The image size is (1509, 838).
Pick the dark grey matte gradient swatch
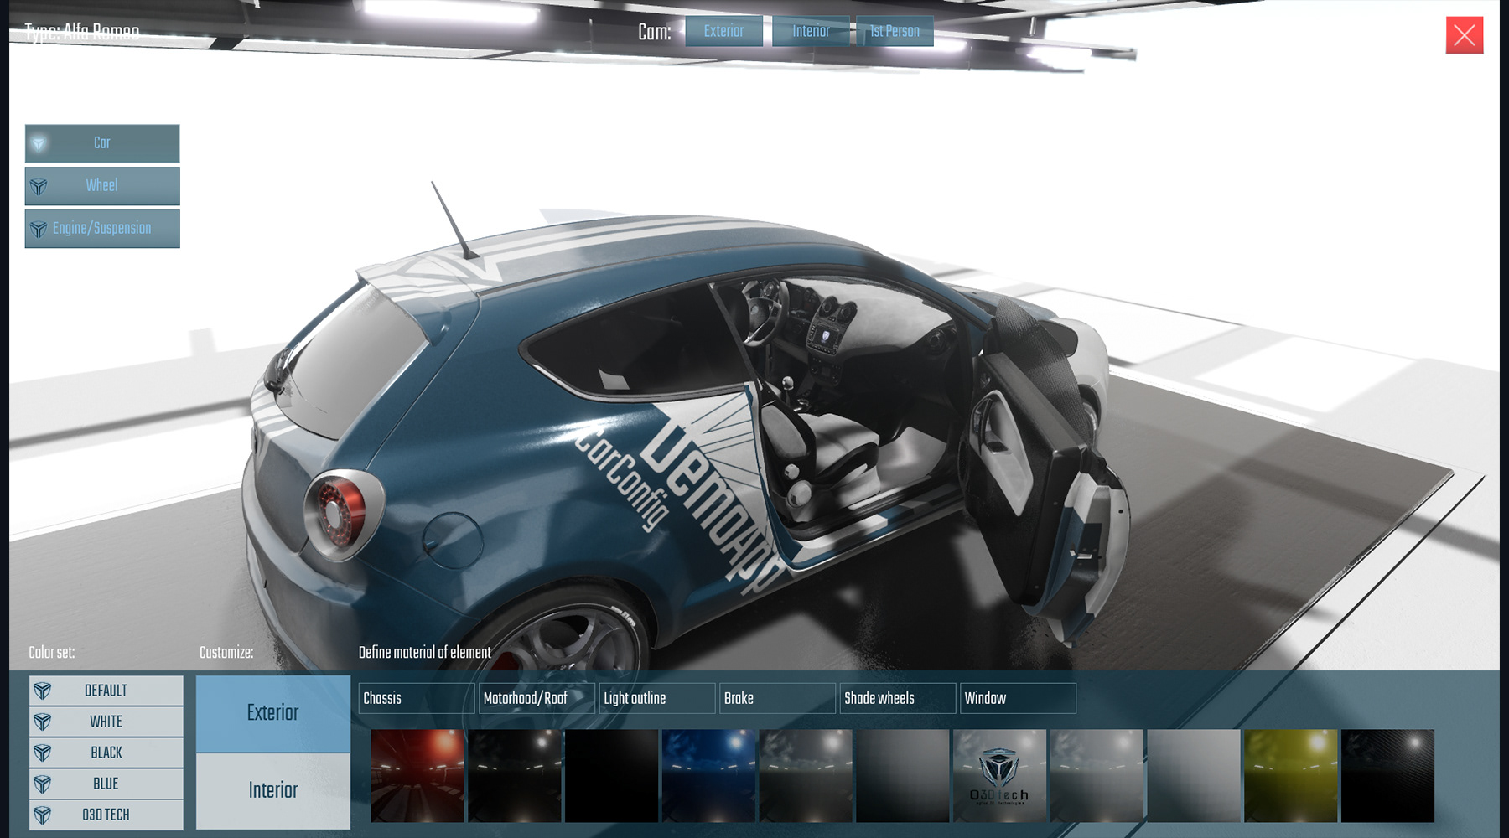coord(902,775)
